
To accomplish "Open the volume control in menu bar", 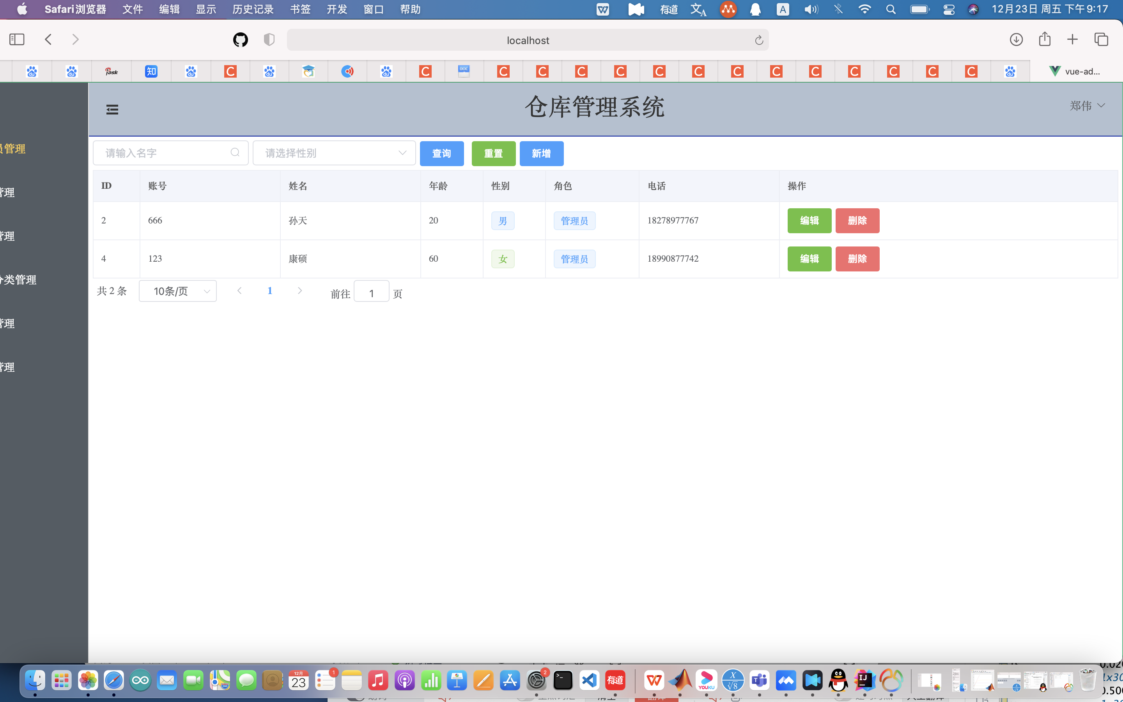I will (x=811, y=9).
